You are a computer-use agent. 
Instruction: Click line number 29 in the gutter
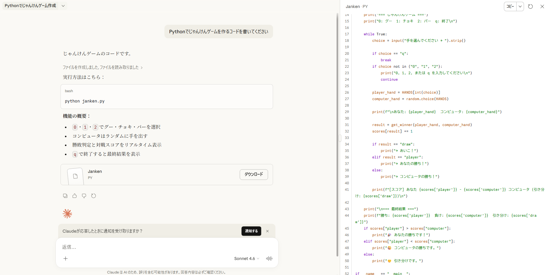click(x=347, y=112)
